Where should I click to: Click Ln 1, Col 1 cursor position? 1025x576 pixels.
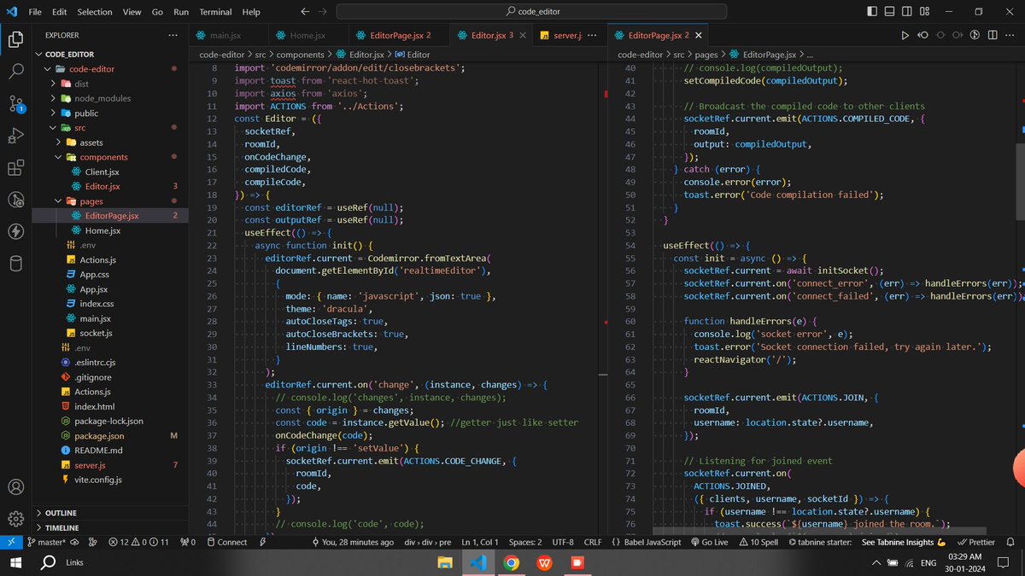(480, 542)
